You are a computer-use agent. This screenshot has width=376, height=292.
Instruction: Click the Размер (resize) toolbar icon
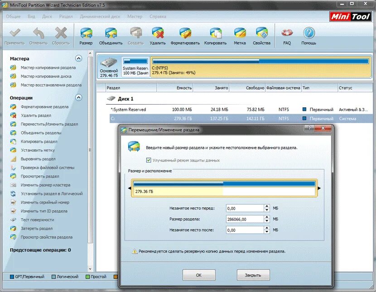pos(86,33)
